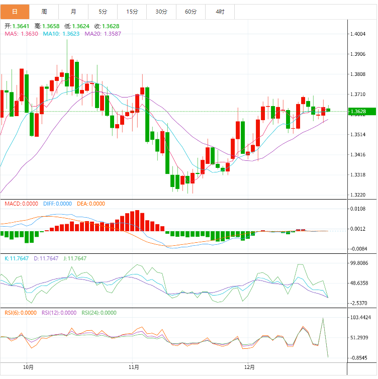Click the -0.0084 MACD axis value

coord(358,249)
